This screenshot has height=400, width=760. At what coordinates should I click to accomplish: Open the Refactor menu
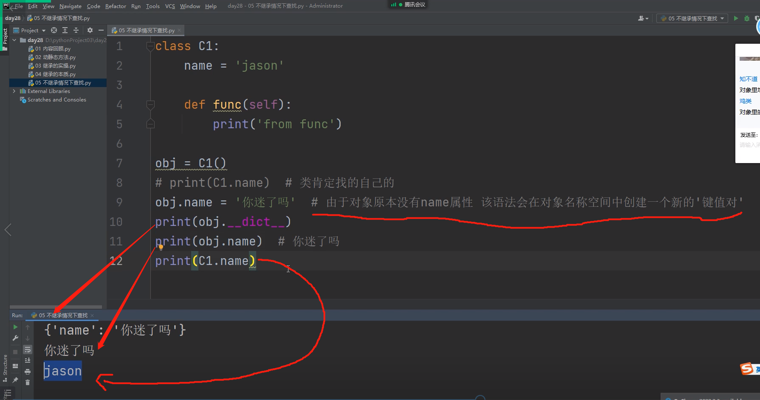(116, 6)
